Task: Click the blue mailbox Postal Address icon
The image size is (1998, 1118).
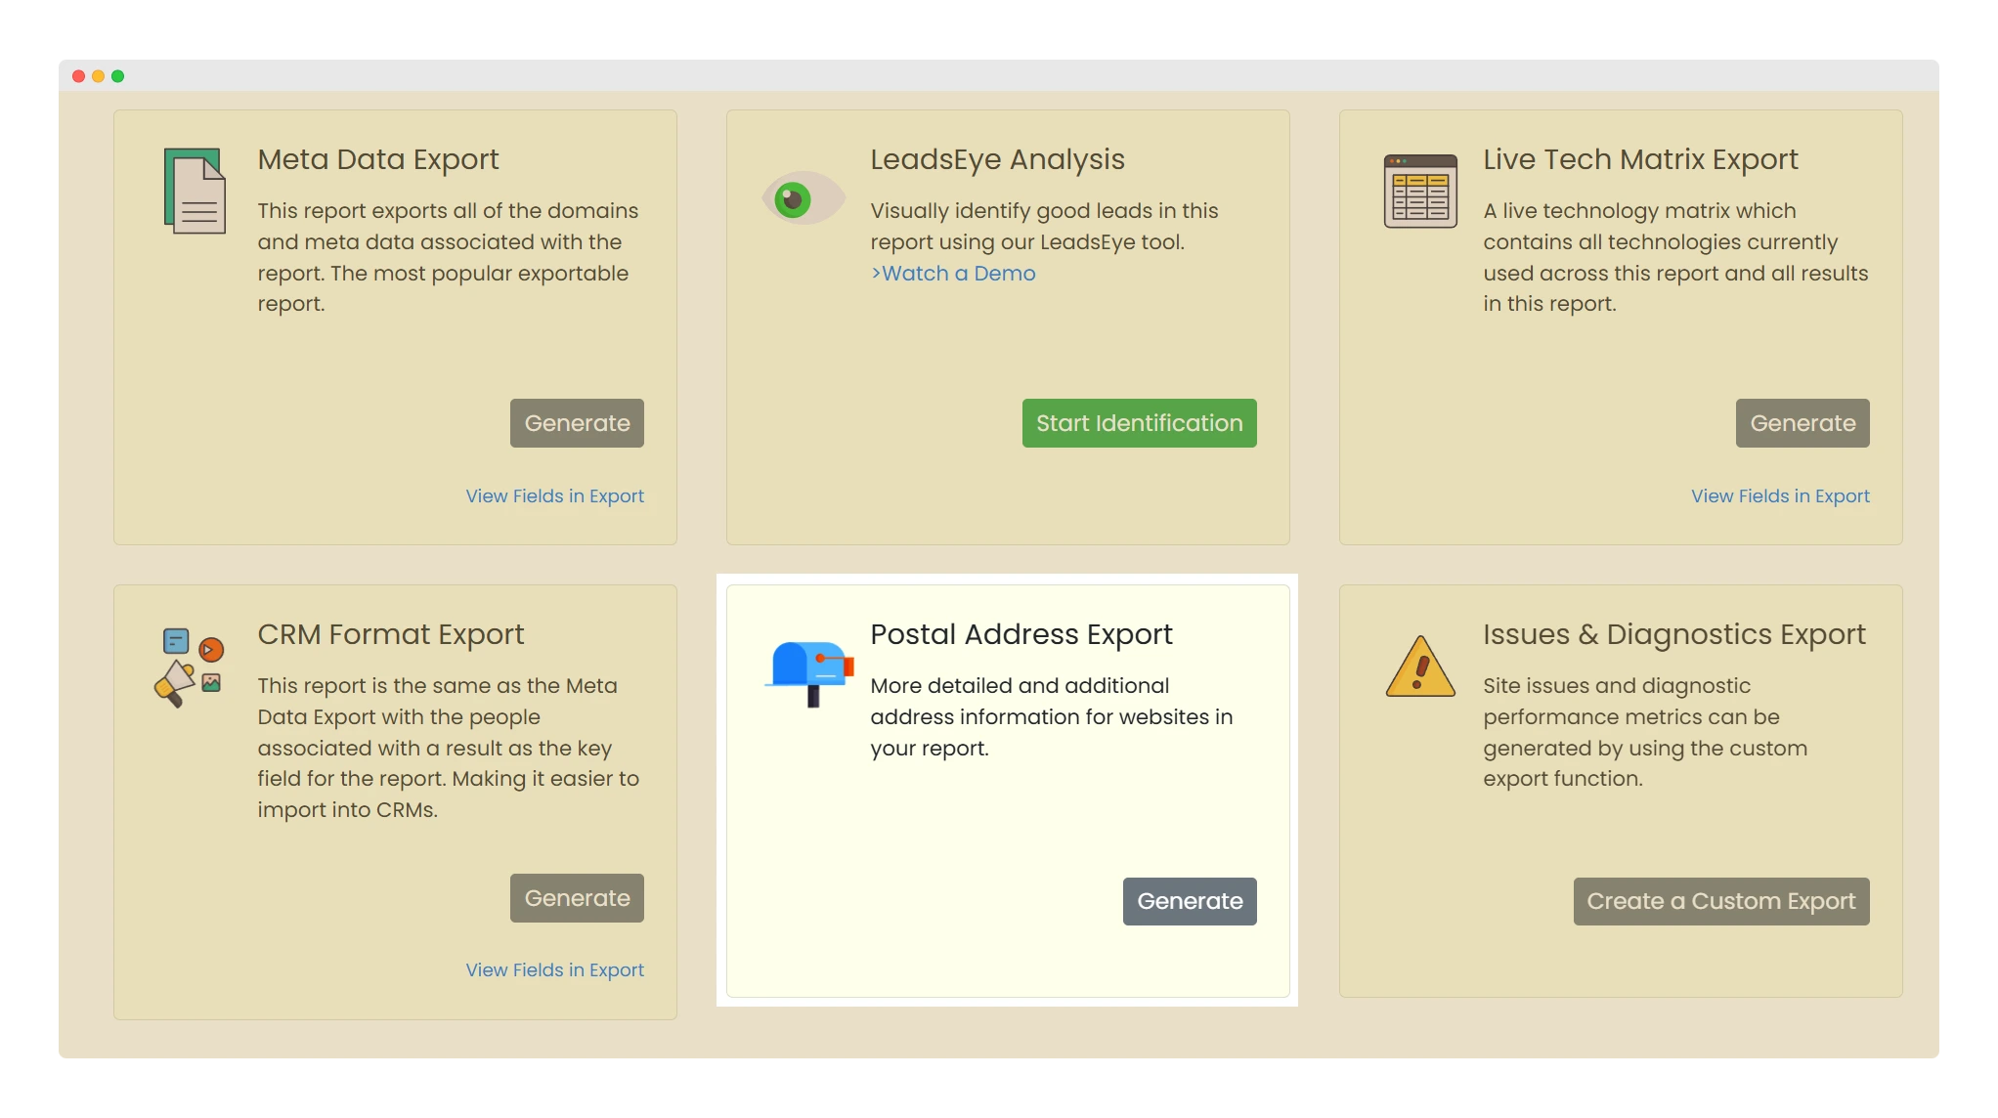Action: (809, 672)
